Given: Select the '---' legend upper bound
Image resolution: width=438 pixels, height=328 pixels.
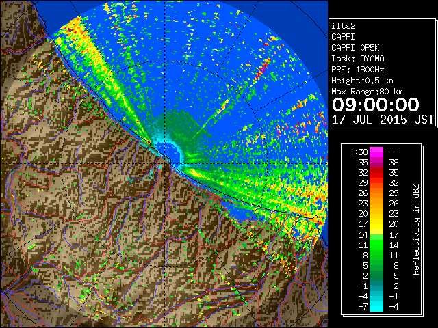Looking at the screenshot, I should click(391, 152).
